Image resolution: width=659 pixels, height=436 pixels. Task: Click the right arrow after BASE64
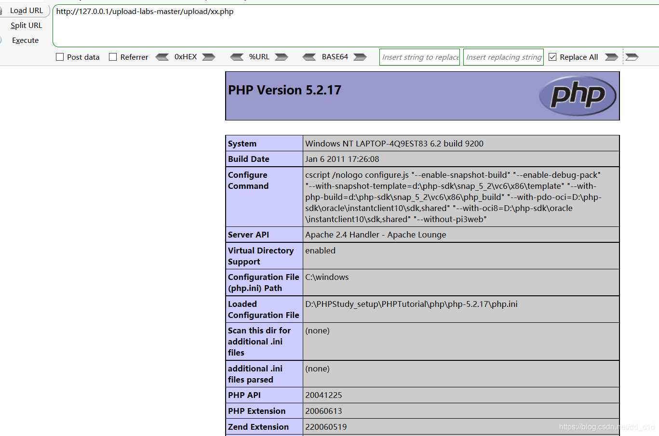click(x=360, y=57)
